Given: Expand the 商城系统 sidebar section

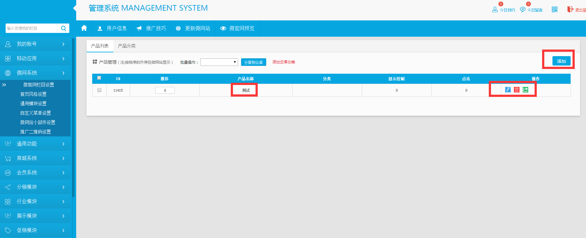Looking at the screenshot, I should (35, 158).
